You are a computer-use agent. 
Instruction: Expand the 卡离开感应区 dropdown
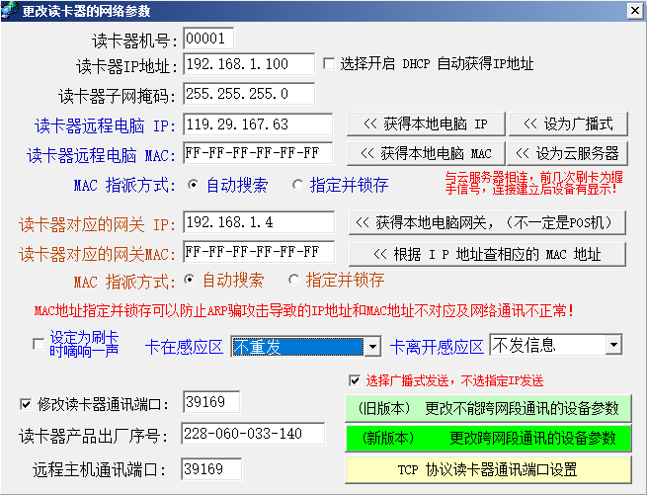click(x=612, y=345)
